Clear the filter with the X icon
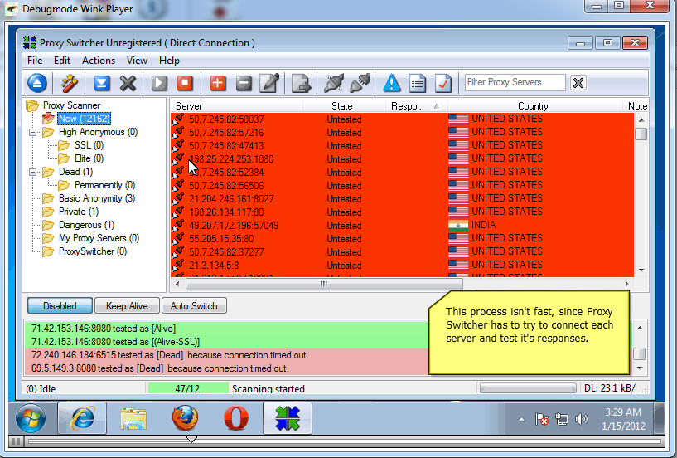677x458 pixels. (578, 83)
